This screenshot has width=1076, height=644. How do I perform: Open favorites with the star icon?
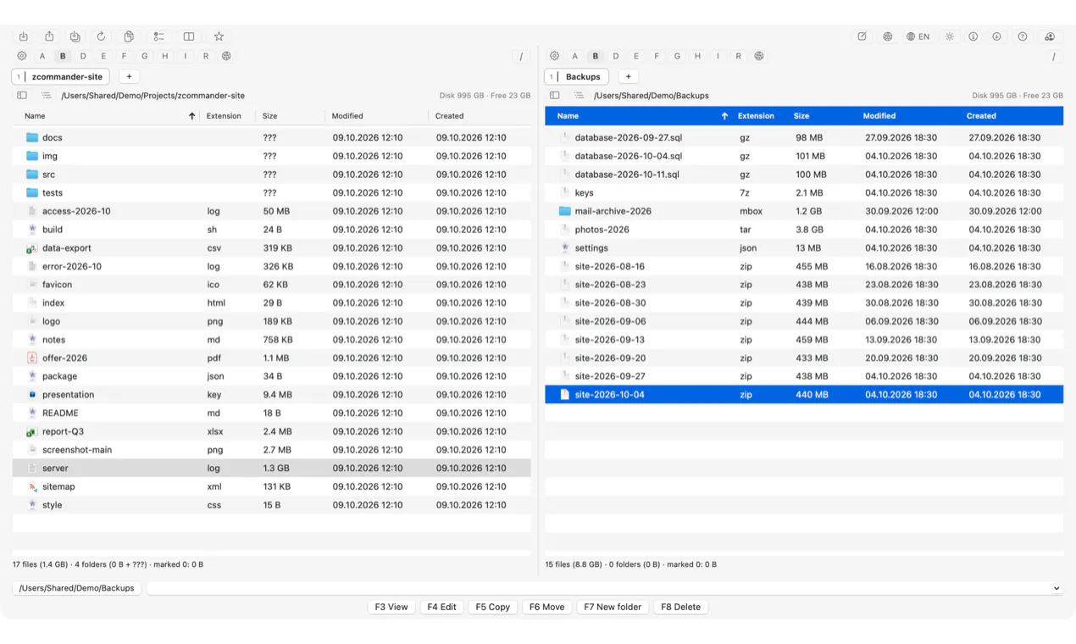pyautogui.click(x=219, y=36)
